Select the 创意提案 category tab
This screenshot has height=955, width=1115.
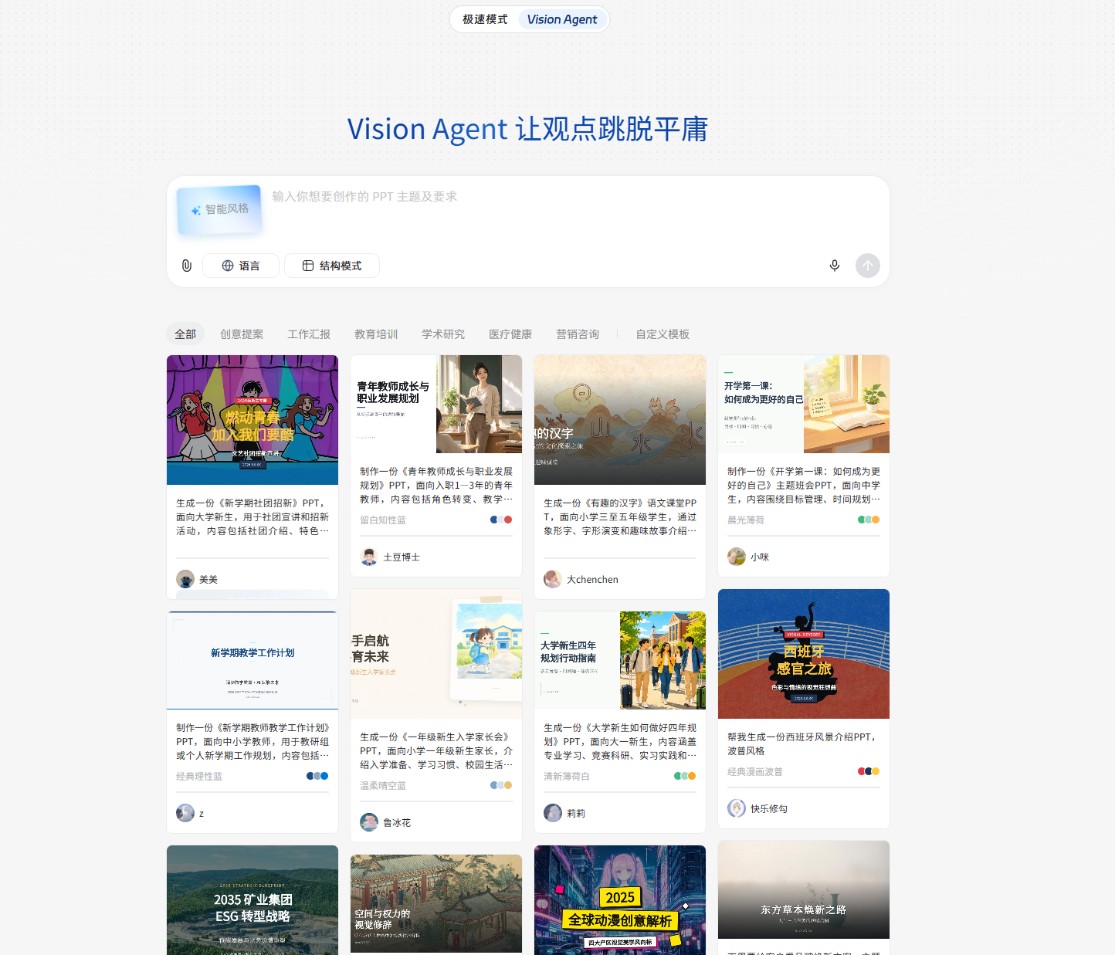point(242,334)
